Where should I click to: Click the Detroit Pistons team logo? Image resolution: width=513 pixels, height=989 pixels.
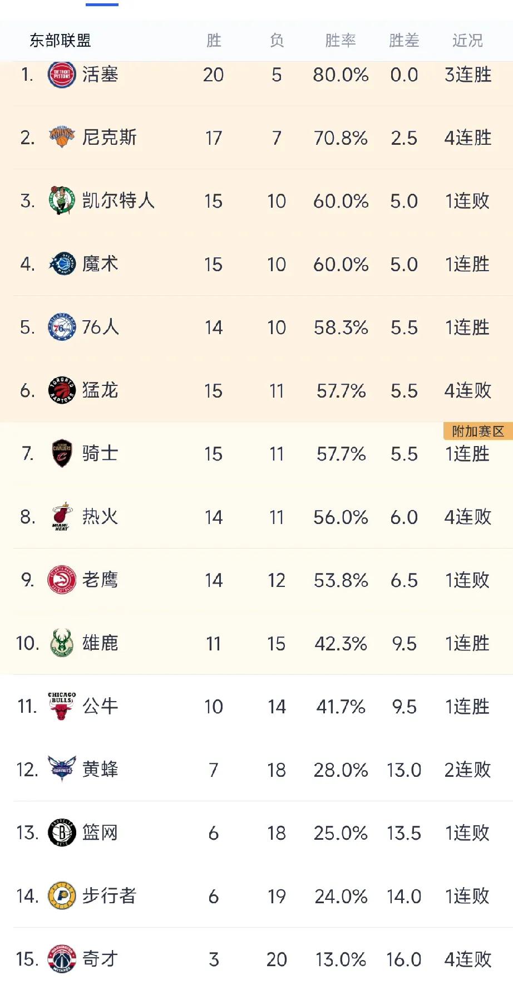(x=62, y=75)
